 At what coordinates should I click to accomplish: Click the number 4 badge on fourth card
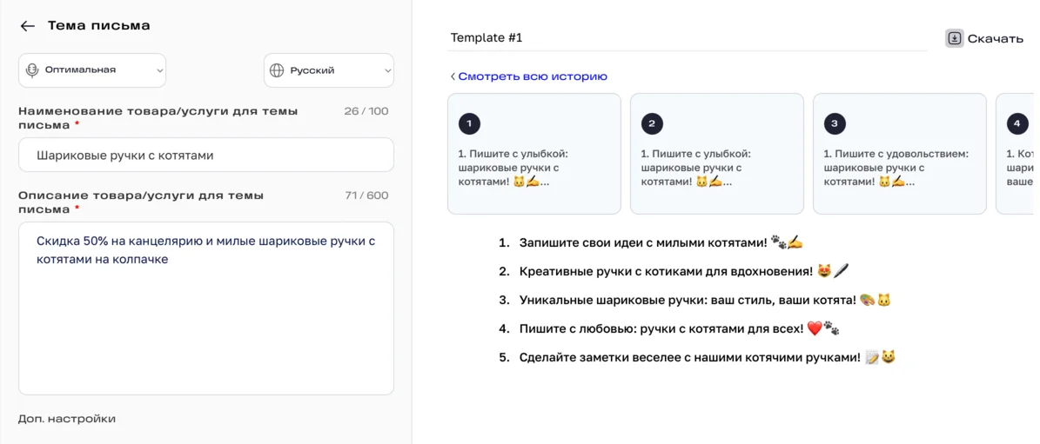click(x=1017, y=123)
